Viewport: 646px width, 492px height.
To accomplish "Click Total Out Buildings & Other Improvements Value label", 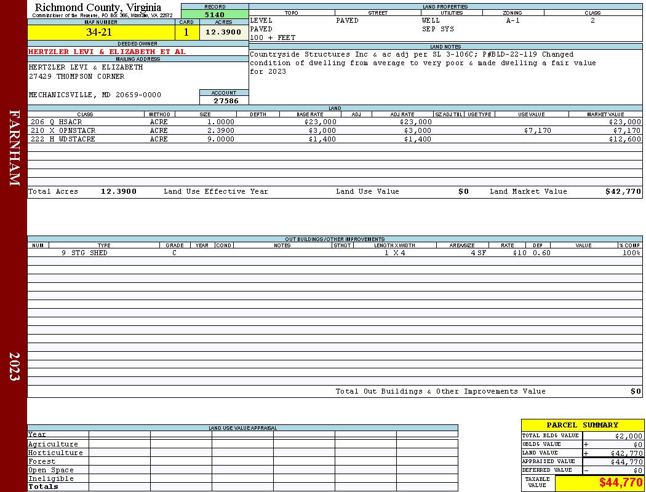I will 441,392.
